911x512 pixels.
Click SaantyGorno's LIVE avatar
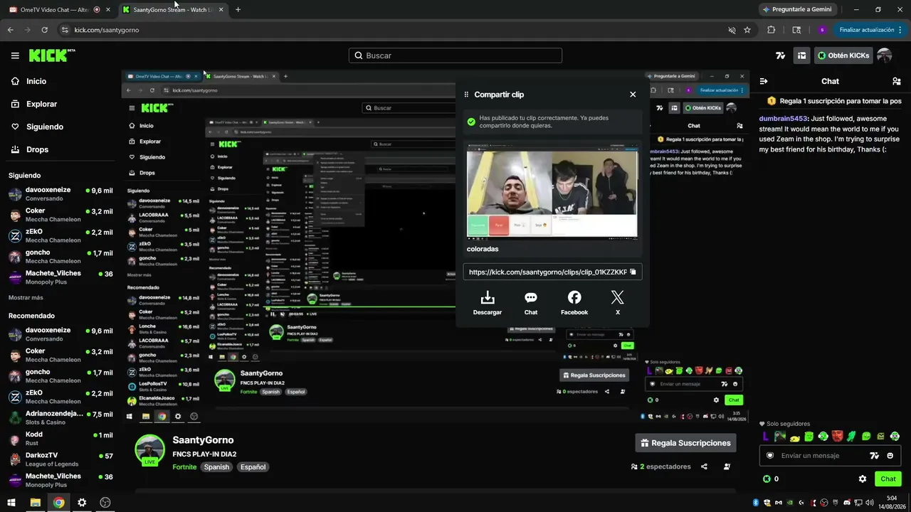149,449
